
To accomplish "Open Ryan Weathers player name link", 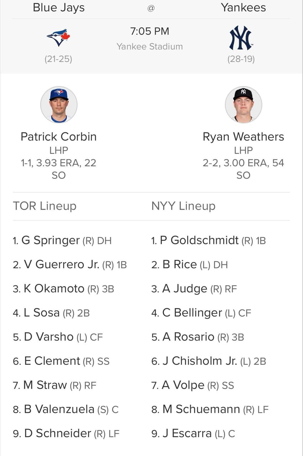I will (x=243, y=137).
